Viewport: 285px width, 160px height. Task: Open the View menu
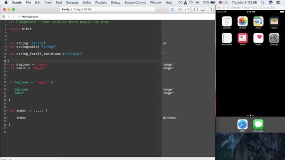coord(48,2)
